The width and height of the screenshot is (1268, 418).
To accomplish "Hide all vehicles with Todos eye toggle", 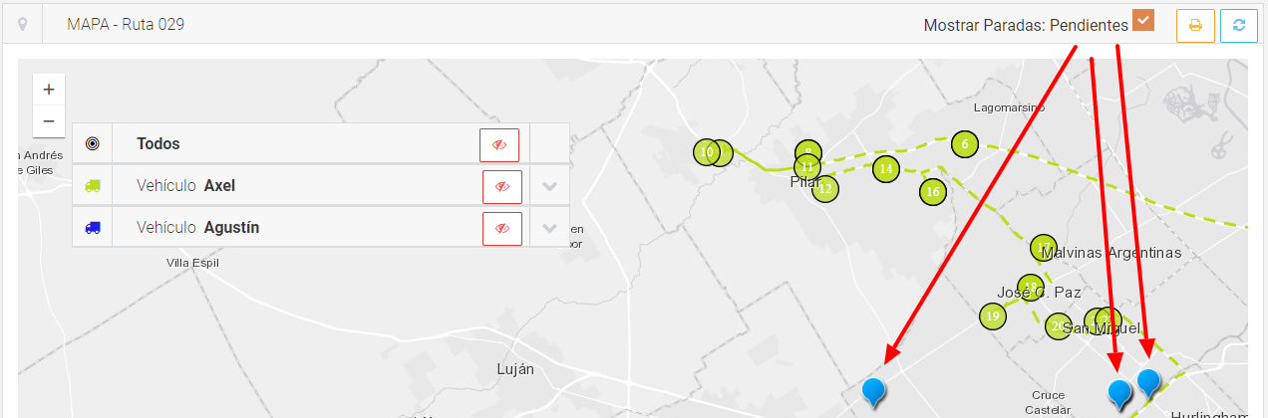I will (499, 145).
